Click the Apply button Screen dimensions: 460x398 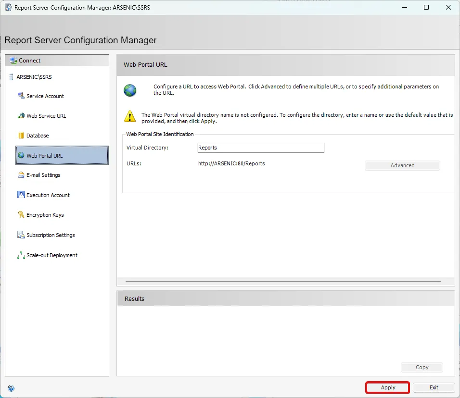[x=387, y=387]
